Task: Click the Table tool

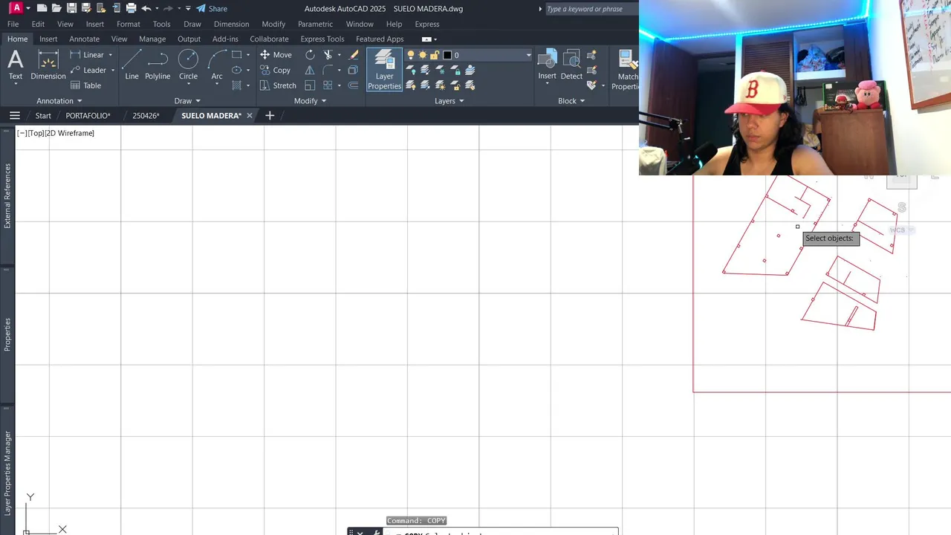Action: pos(85,85)
